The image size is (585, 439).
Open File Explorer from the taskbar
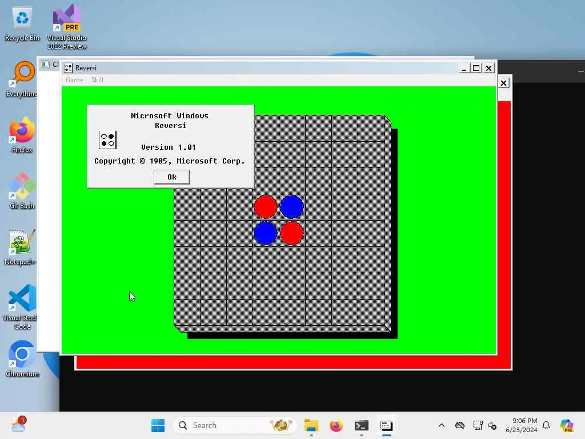pos(311,425)
